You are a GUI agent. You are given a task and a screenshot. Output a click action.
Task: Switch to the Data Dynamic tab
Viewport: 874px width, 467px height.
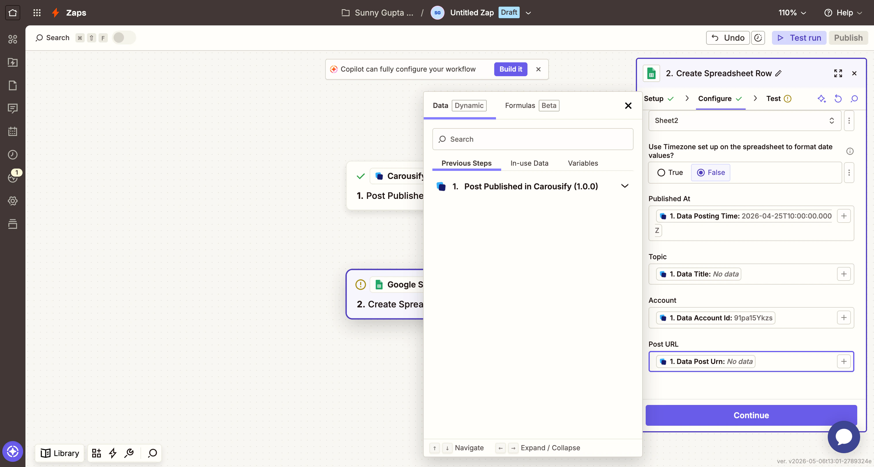(x=459, y=105)
